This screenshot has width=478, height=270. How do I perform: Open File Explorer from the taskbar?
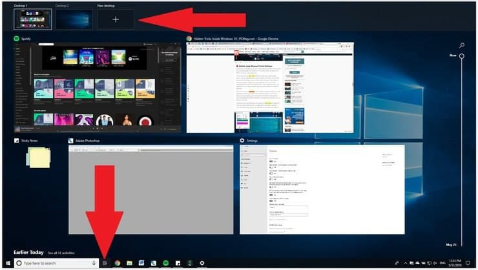click(130, 263)
